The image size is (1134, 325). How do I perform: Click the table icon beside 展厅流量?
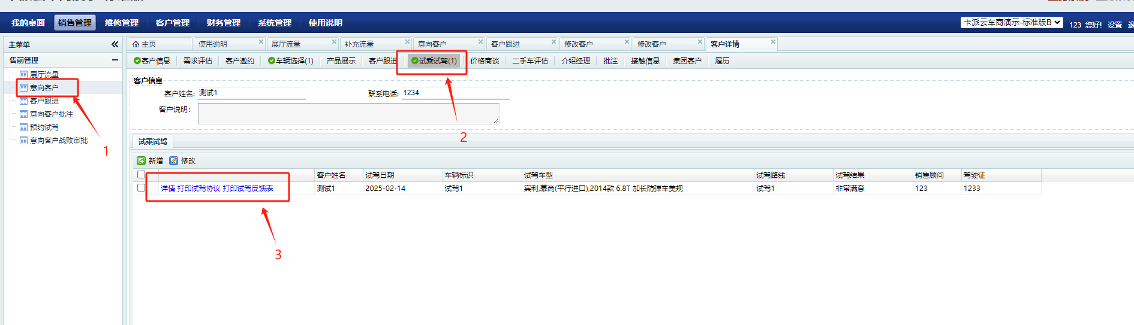coord(24,74)
